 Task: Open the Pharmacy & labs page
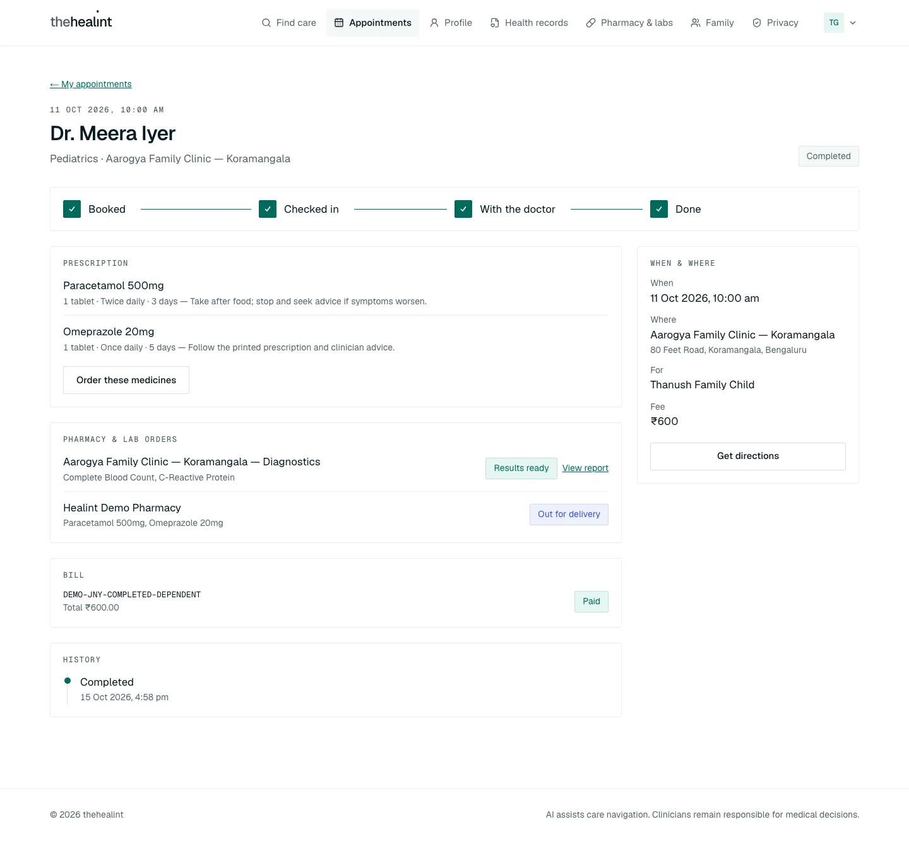pyautogui.click(x=629, y=23)
